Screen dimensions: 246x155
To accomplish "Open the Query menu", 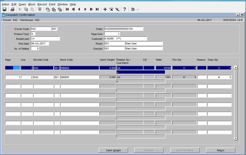I will 22,4.
